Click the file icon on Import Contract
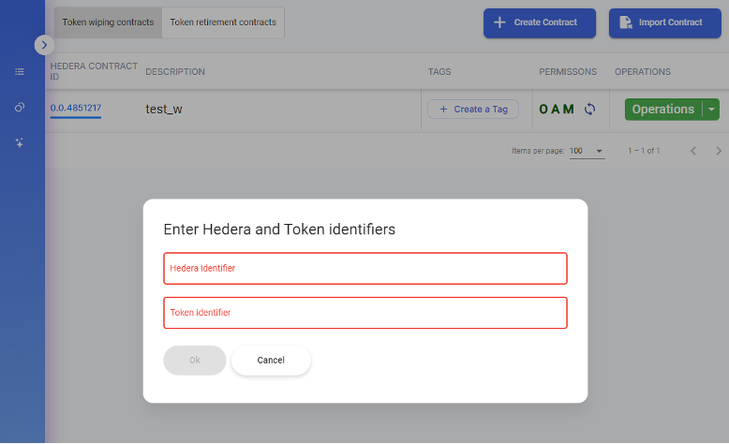Viewport: 729px width, 444px height. [626, 22]
